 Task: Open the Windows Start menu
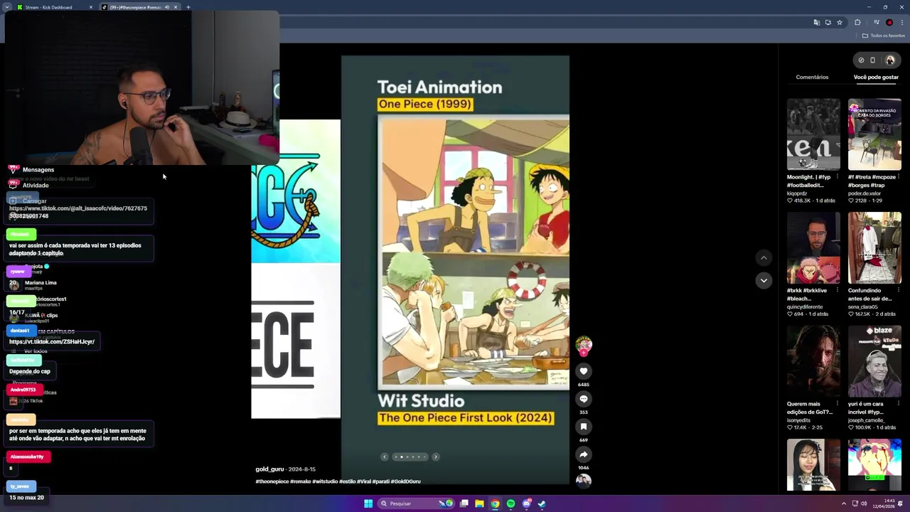368,503
